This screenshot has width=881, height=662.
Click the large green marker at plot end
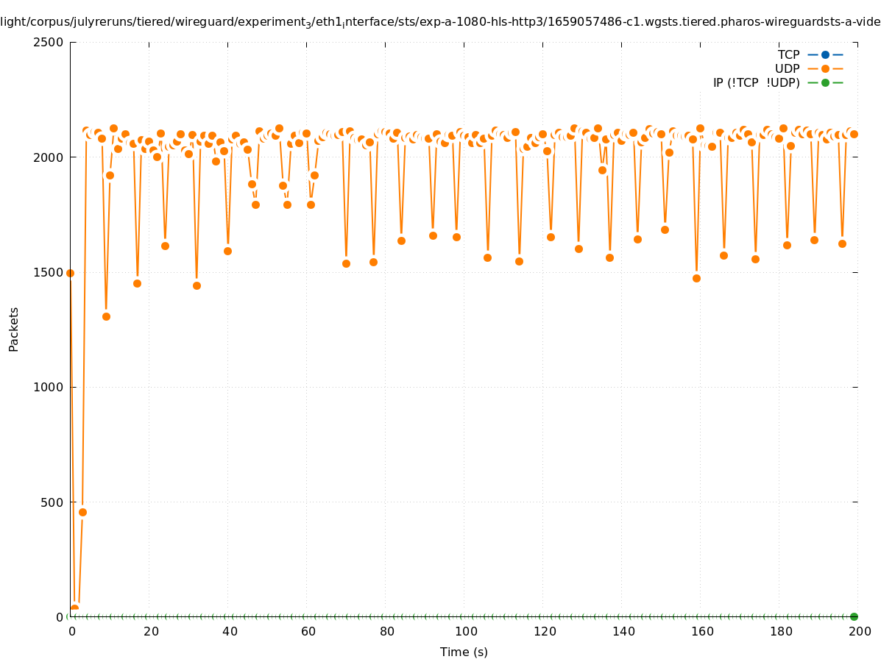click(854, 616)
